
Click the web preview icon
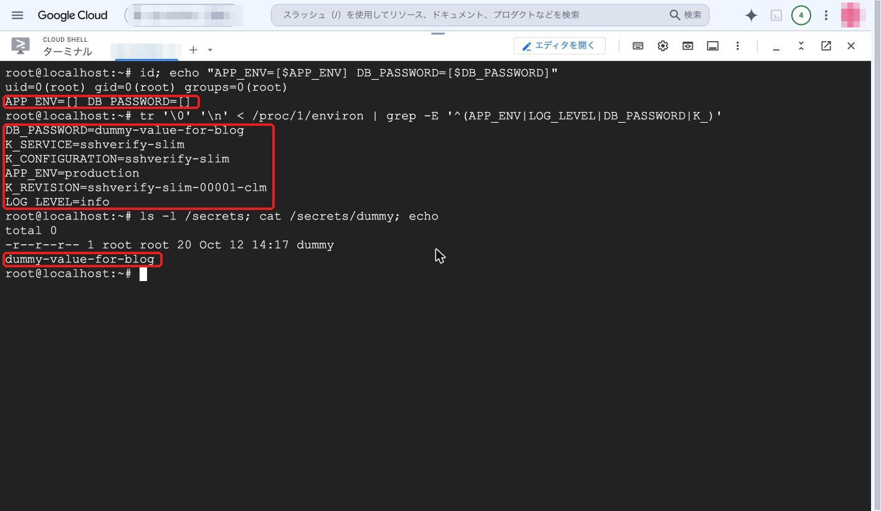(x=688, y=45)
